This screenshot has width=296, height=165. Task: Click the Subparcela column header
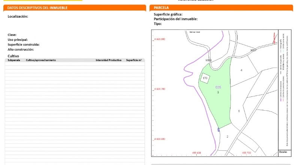(14, 60)
